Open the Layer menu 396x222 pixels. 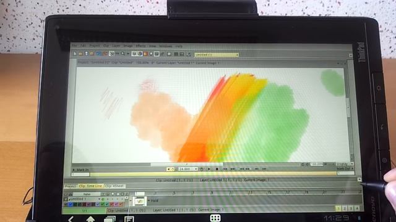[x=116, y=46]
